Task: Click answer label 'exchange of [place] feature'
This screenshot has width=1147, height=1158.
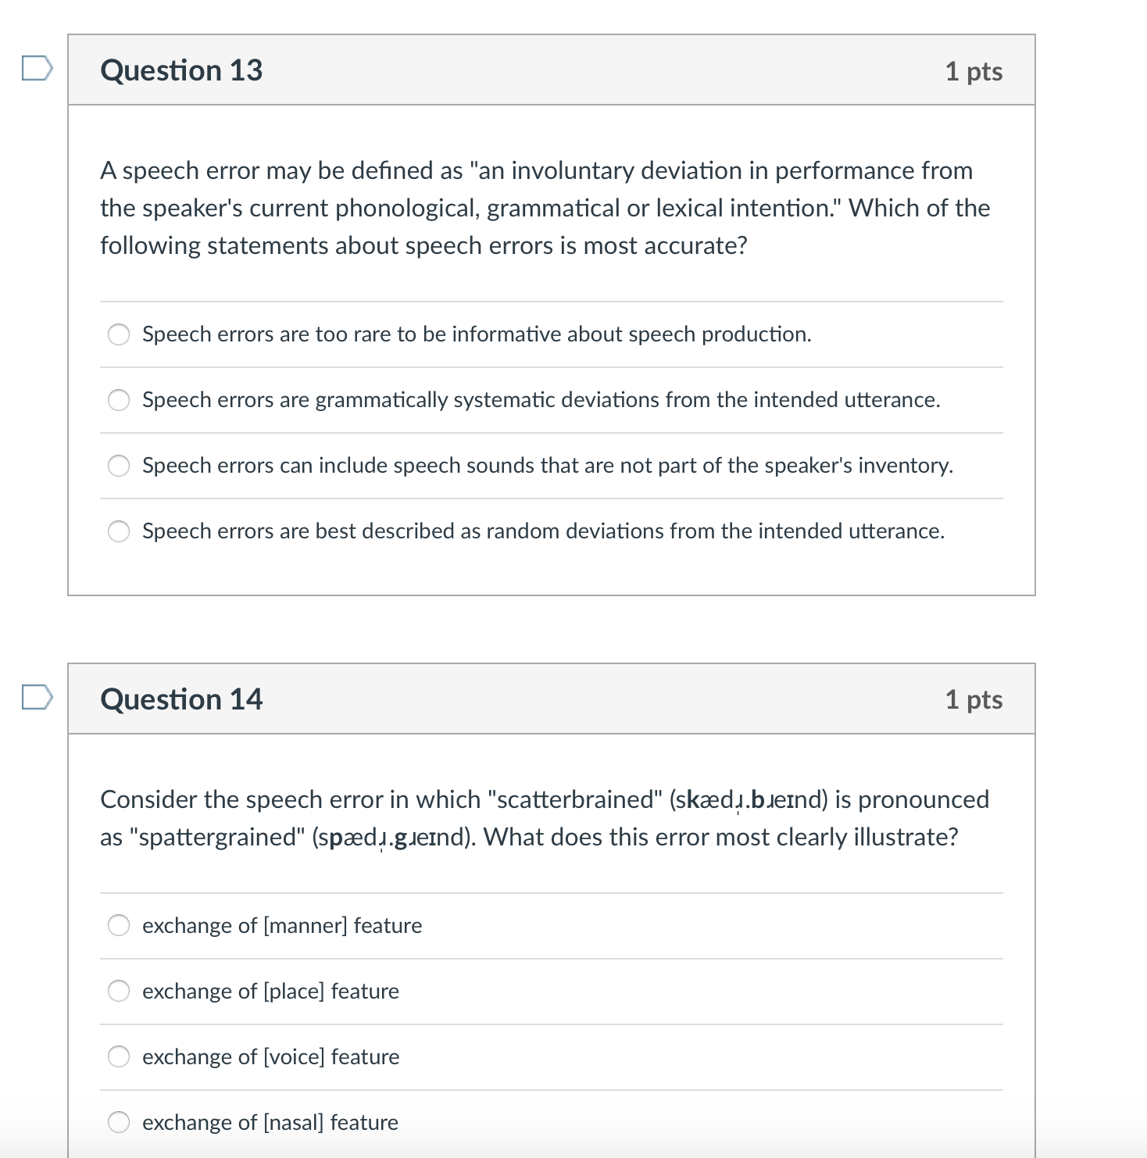Action: pos(270,991)
